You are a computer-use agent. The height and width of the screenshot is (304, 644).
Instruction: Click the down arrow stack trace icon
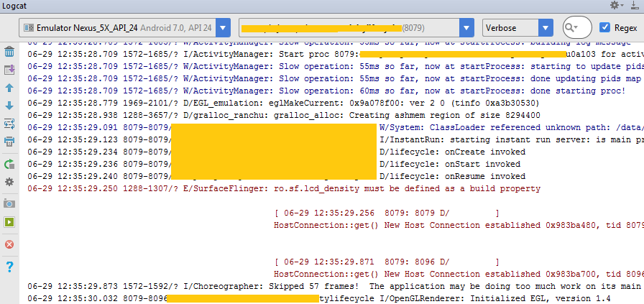point(9,106)
